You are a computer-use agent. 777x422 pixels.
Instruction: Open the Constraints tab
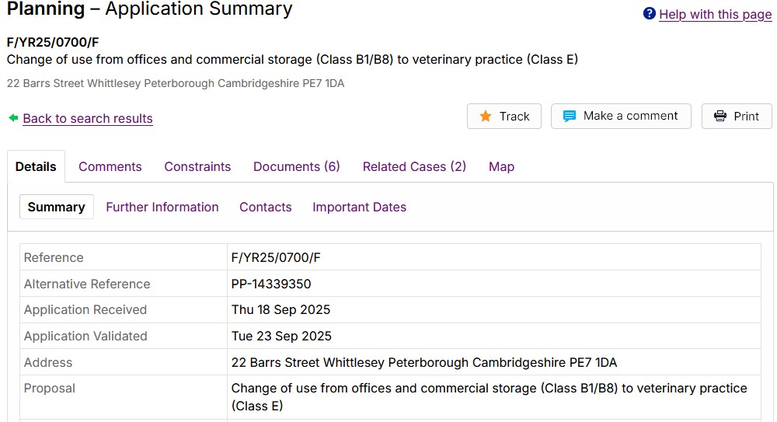[x=197, y=166]
